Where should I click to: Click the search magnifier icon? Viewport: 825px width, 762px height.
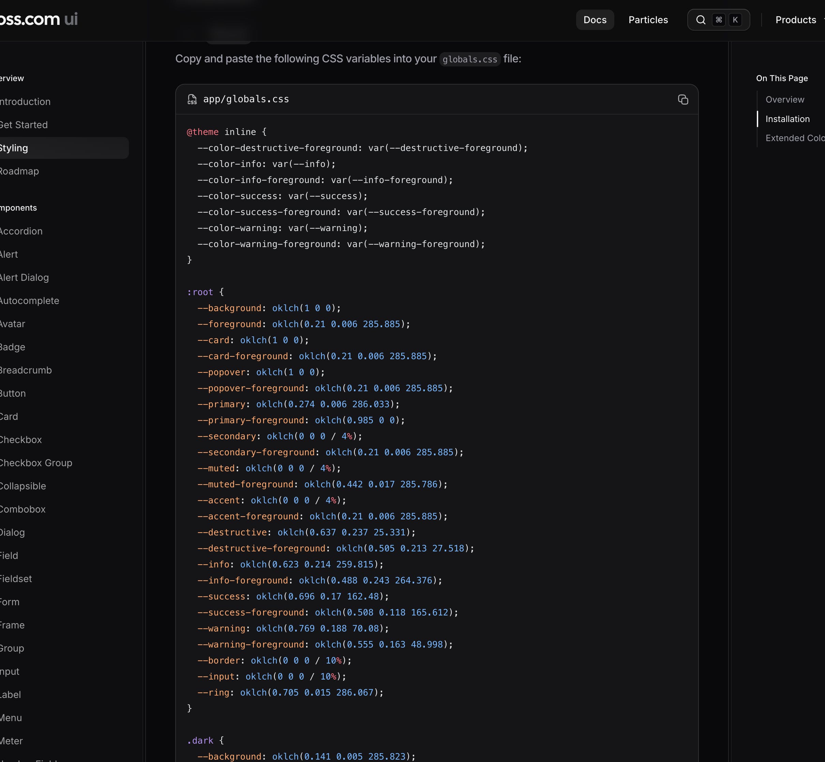(x=701, y=20)
